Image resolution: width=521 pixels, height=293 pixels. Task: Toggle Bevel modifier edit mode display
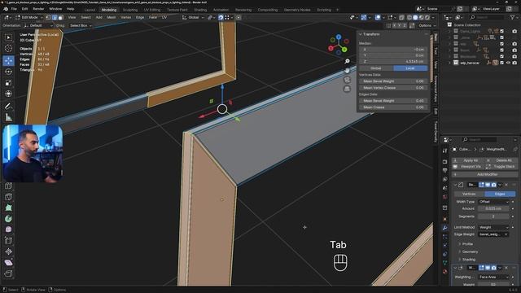[481, 185]
